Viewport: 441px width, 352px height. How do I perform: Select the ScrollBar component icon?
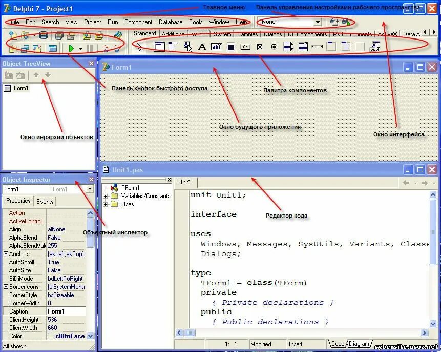pyautogui.click(x=317, y=47)
